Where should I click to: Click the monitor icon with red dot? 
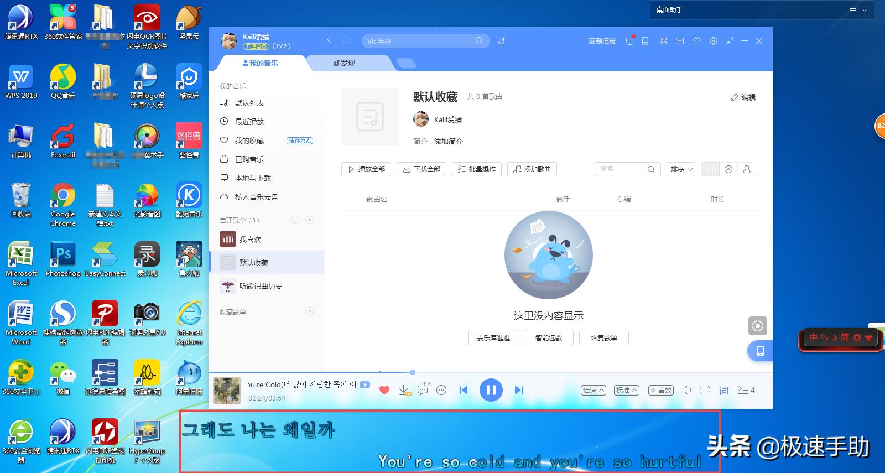[x=629, y=41]
